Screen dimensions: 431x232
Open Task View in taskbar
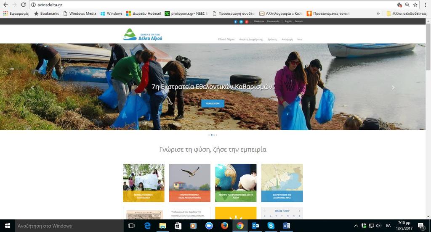click(131, 226)
